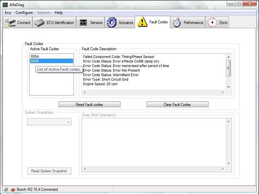Open the Ecu menu
This screenshot has width=259, height=194.
(x=8, y=13)
